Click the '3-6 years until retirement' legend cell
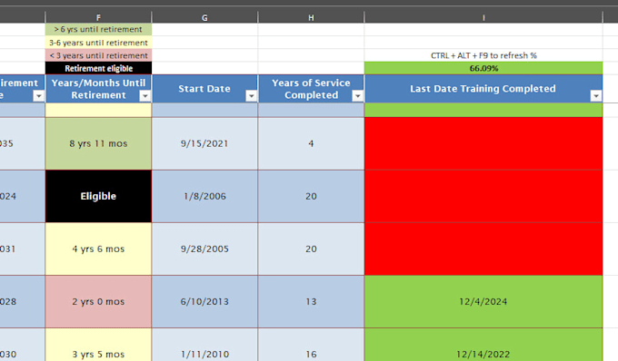 pyautogui.click(x=98, y=43)
